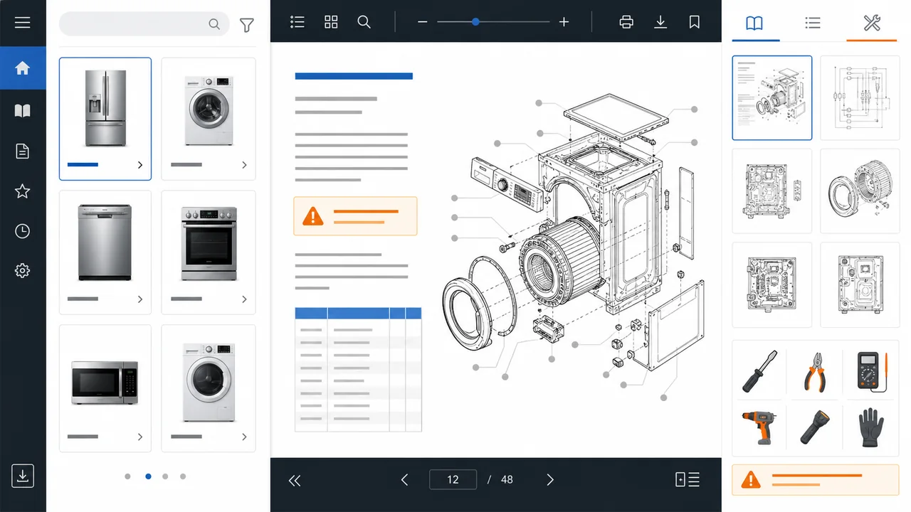Go to the previous manual page

[x=404, y=480]
